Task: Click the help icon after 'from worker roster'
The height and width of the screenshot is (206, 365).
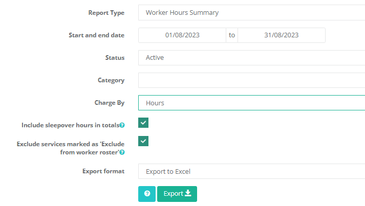Action: click(x=122, y=152)
